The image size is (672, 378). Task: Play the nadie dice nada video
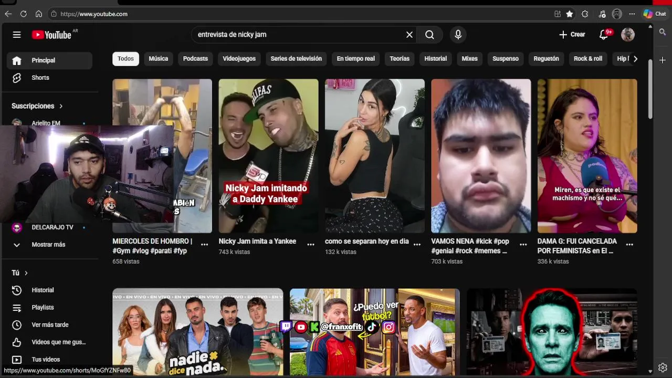coord(197,332)
